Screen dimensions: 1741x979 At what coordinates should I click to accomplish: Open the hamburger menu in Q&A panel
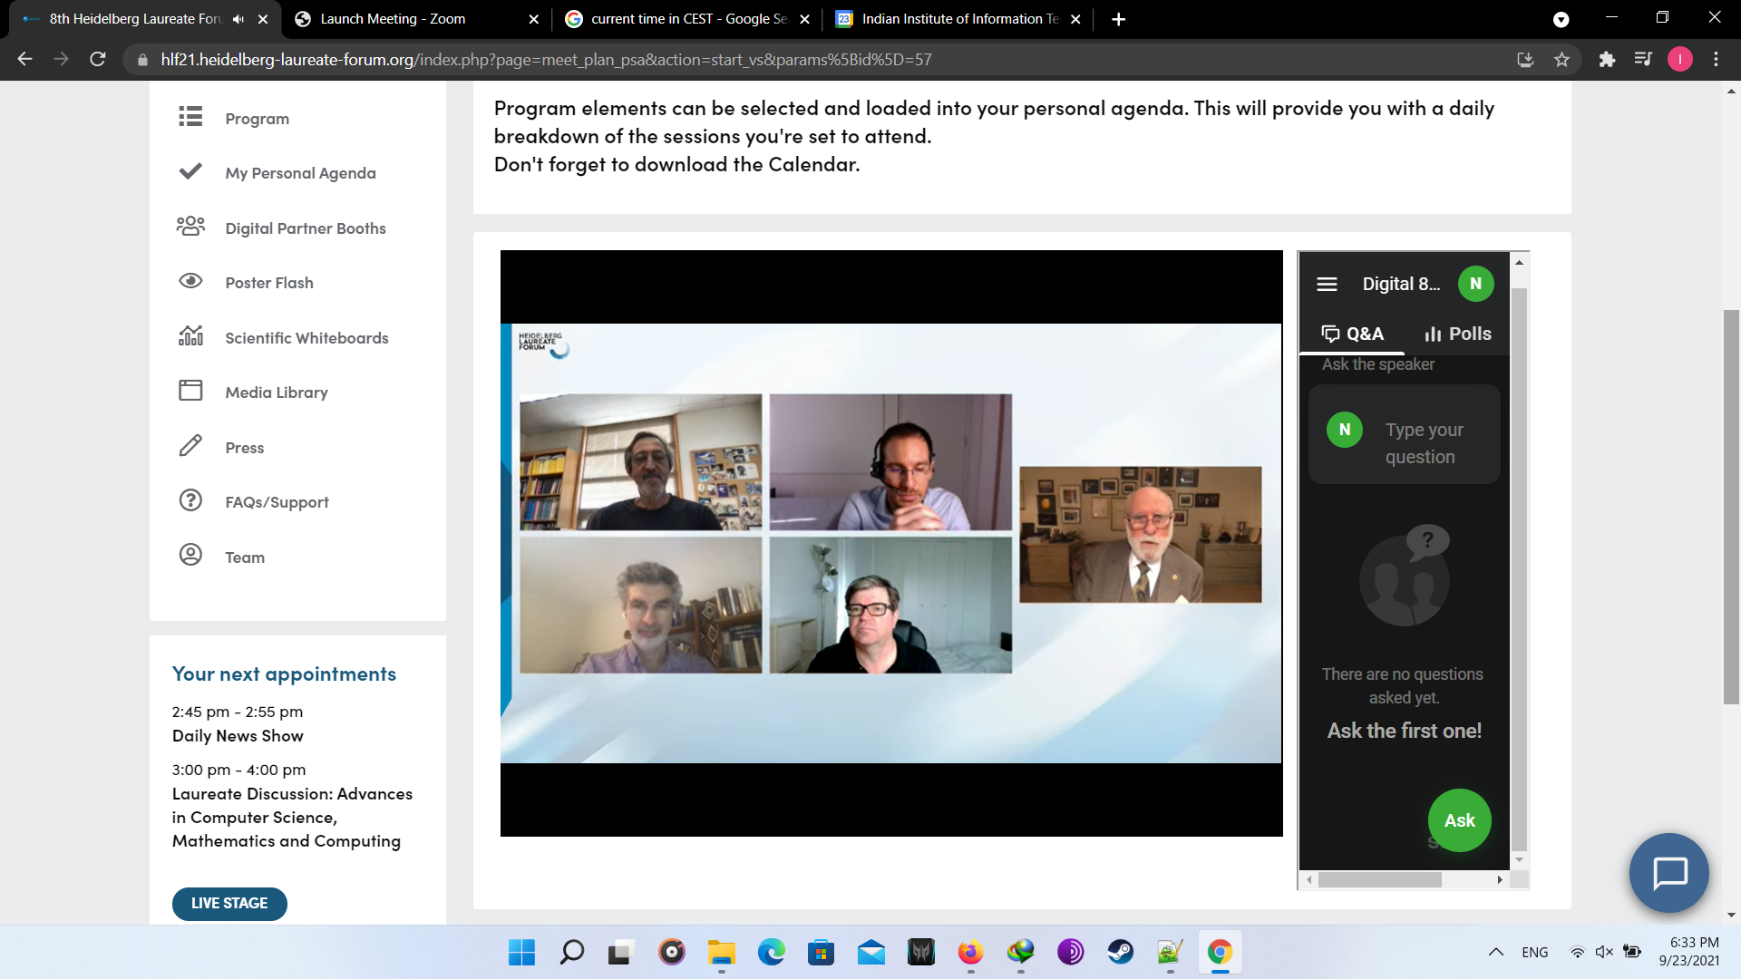(x=1327, y=285)
